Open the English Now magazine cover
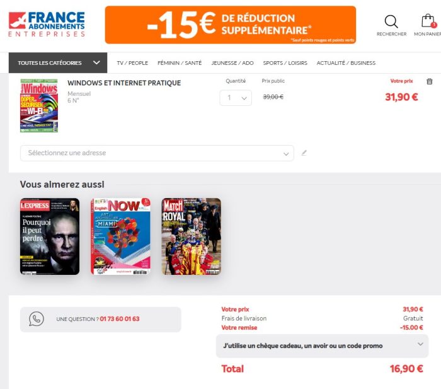The width and height of the screenshot is (441, 389). (120, 236)
